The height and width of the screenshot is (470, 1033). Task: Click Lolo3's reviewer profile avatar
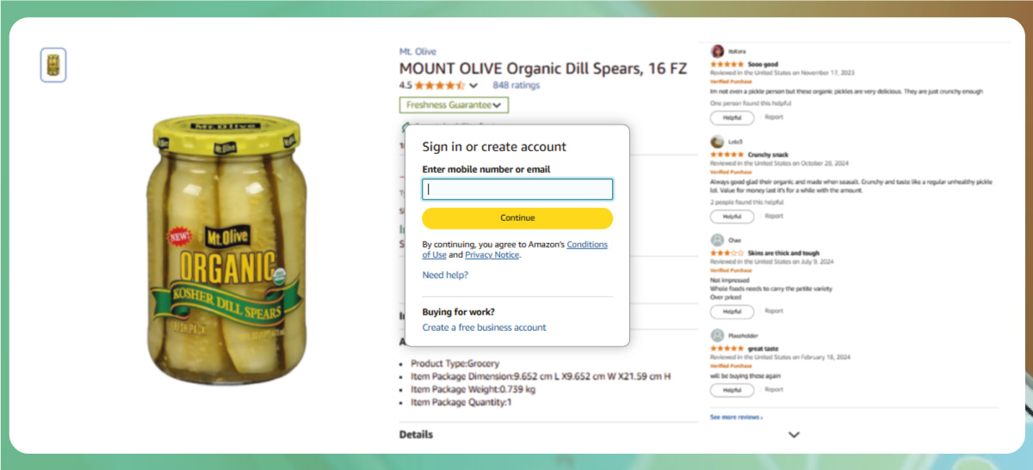click(717, 142)
